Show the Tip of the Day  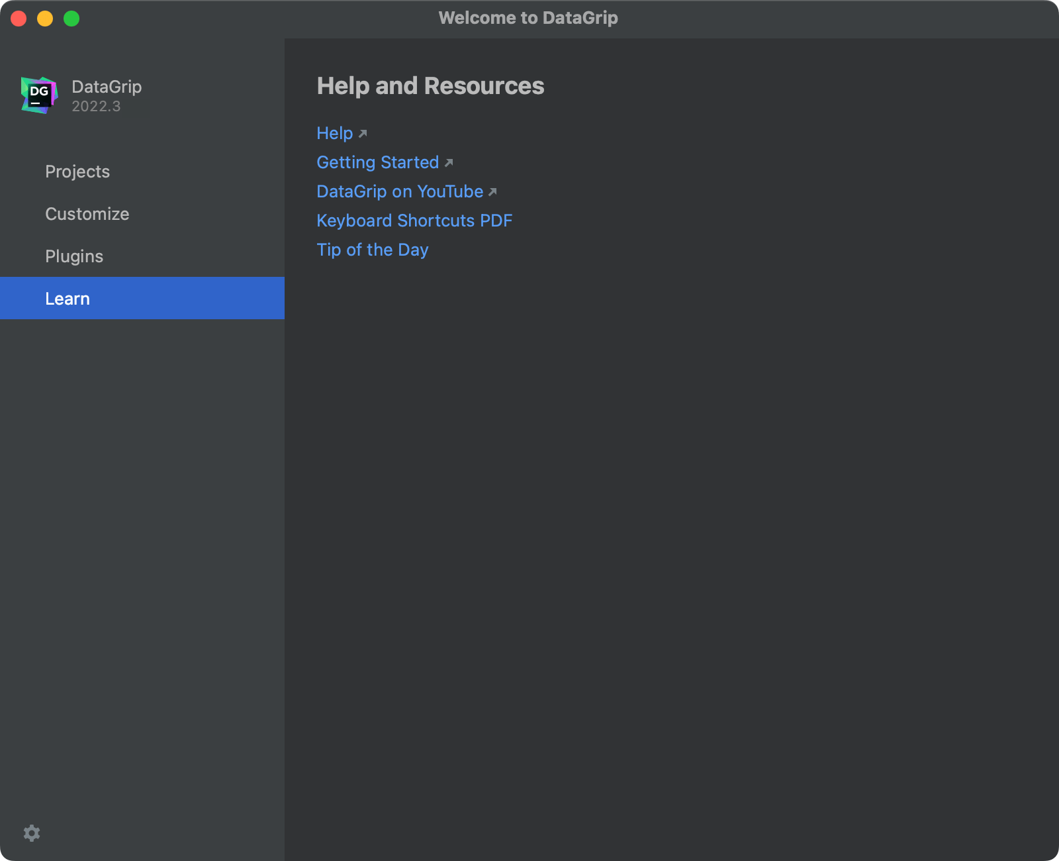(x=372, y=250)
